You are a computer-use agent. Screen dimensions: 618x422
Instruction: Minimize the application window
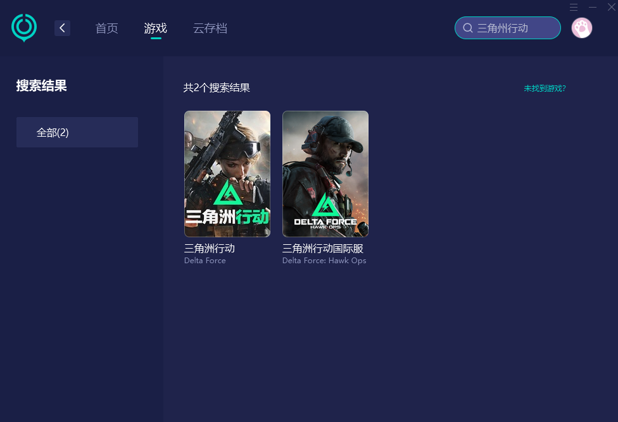click(x=593, y=7)
